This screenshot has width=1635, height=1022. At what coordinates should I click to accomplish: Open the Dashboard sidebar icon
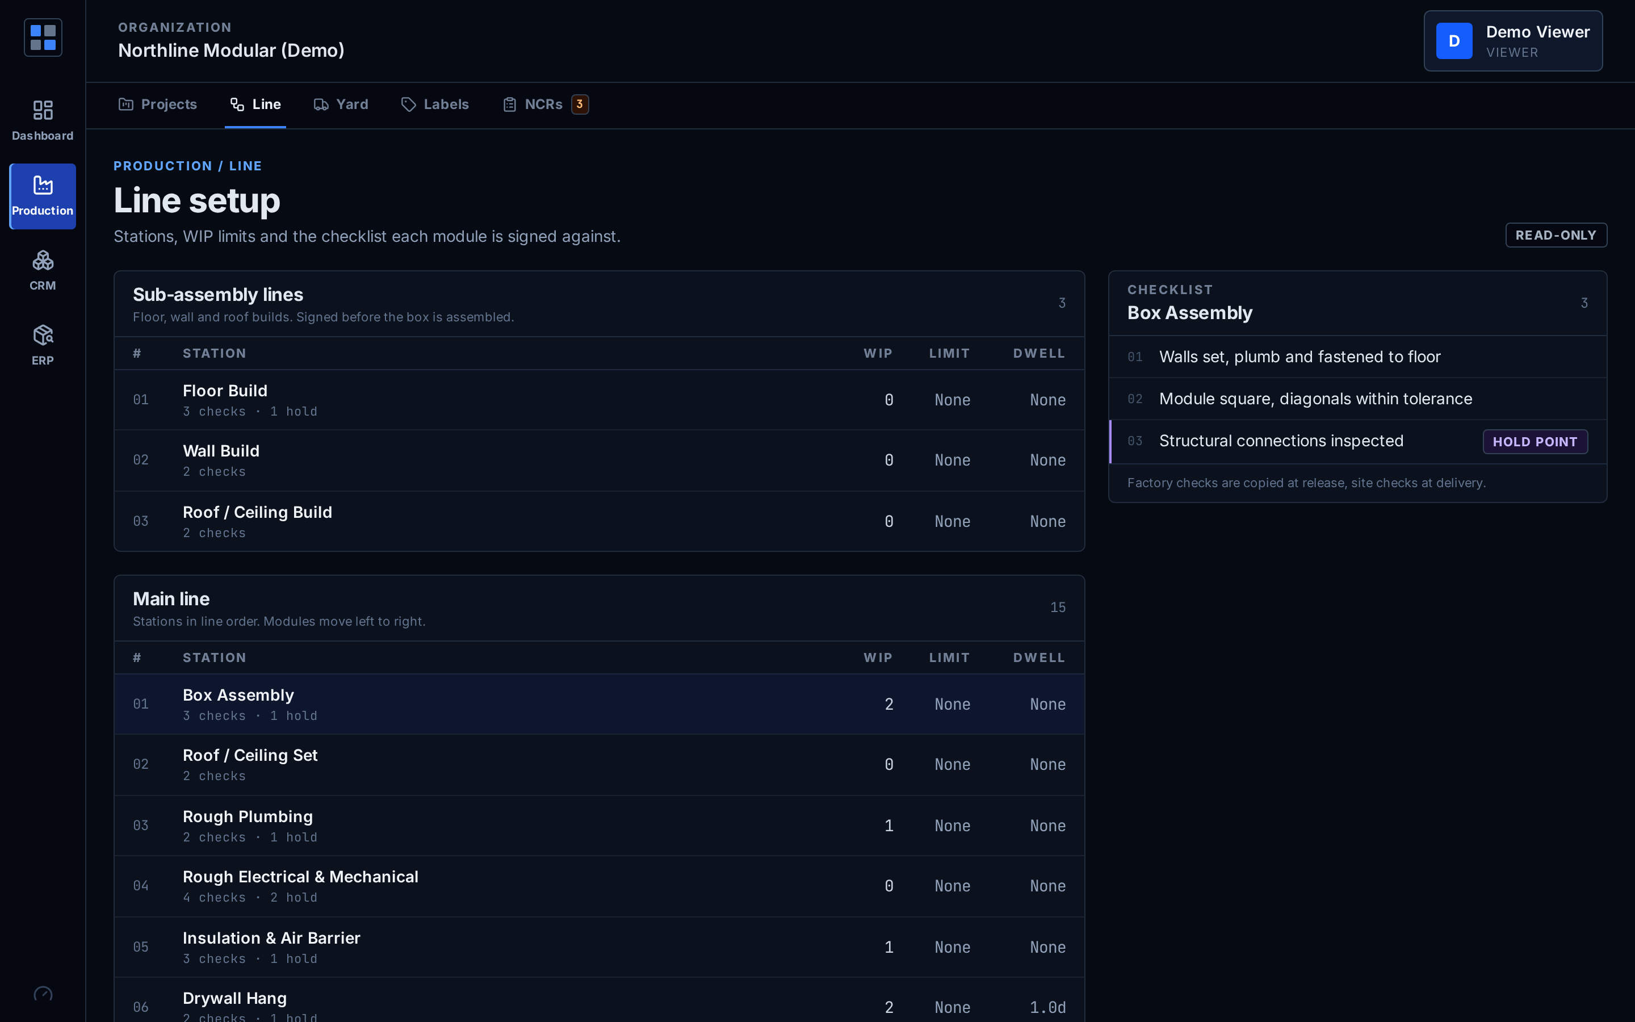pyautogui.click(x=43, y=110)
